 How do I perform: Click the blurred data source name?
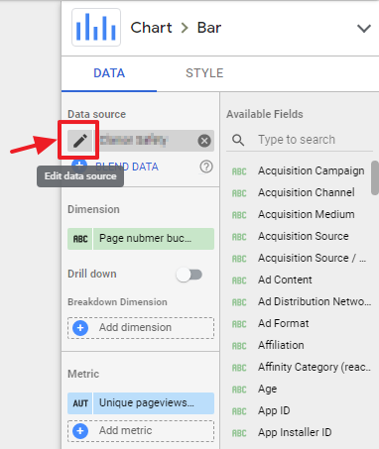[134, 141]
